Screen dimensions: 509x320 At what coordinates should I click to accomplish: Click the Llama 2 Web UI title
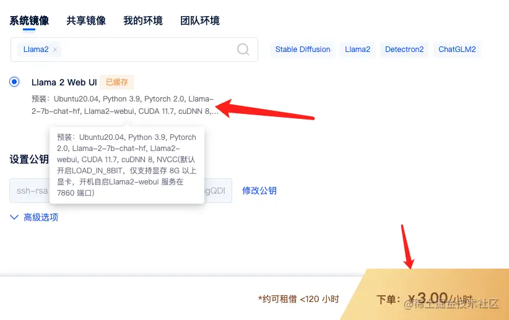64,82
